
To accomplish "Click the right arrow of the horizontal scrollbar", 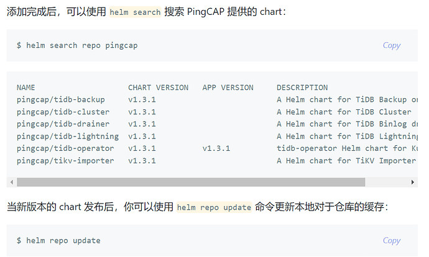I will [x=413, y=182].
